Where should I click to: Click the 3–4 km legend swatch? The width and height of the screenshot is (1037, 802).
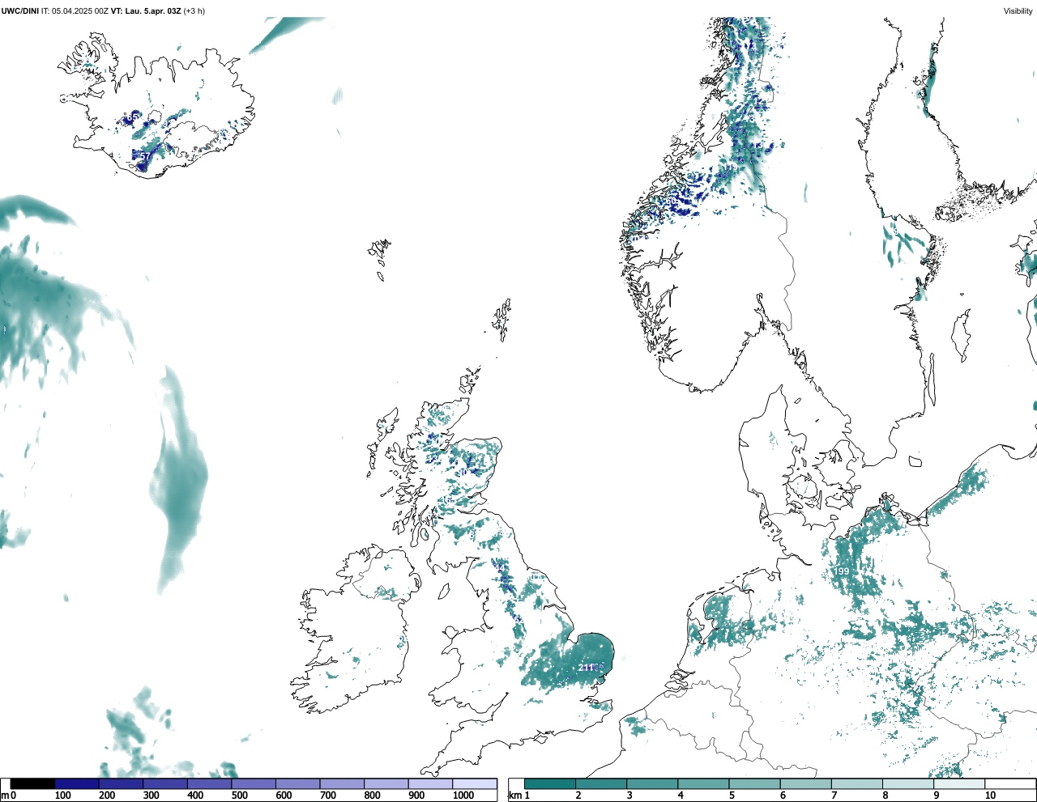click(652, 784)
